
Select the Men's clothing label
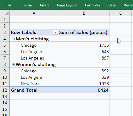[x=32, y=39]
